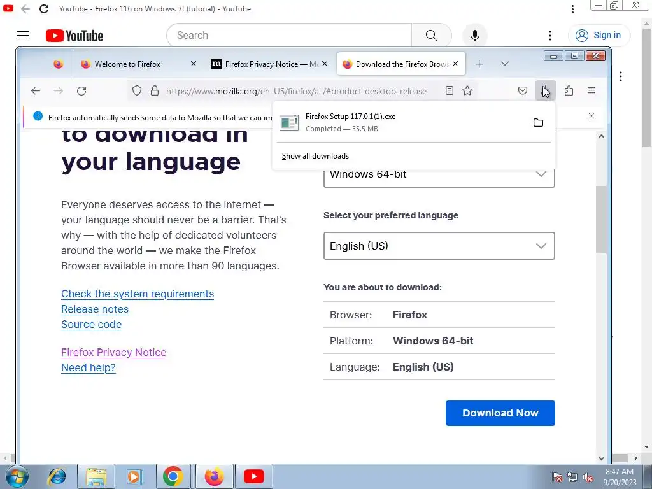Image resolution: width=652 pixels, height=489 pixels.
Task: Open the English (US) language dropdown
Action: coord(439,246)
